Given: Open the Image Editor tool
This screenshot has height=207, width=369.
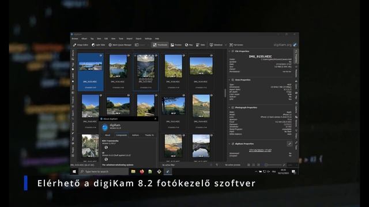Looking at the screenshot, I should pos(81,45).
